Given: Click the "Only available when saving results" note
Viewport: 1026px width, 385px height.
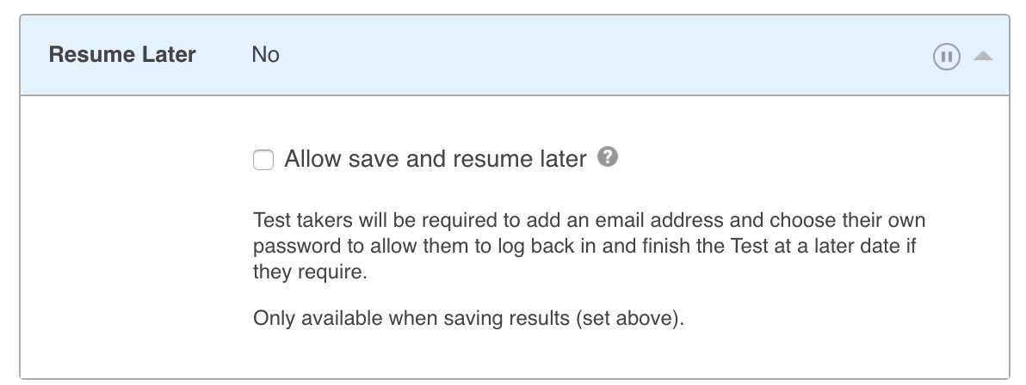Looking at the screenshot, I should (468, 319).
